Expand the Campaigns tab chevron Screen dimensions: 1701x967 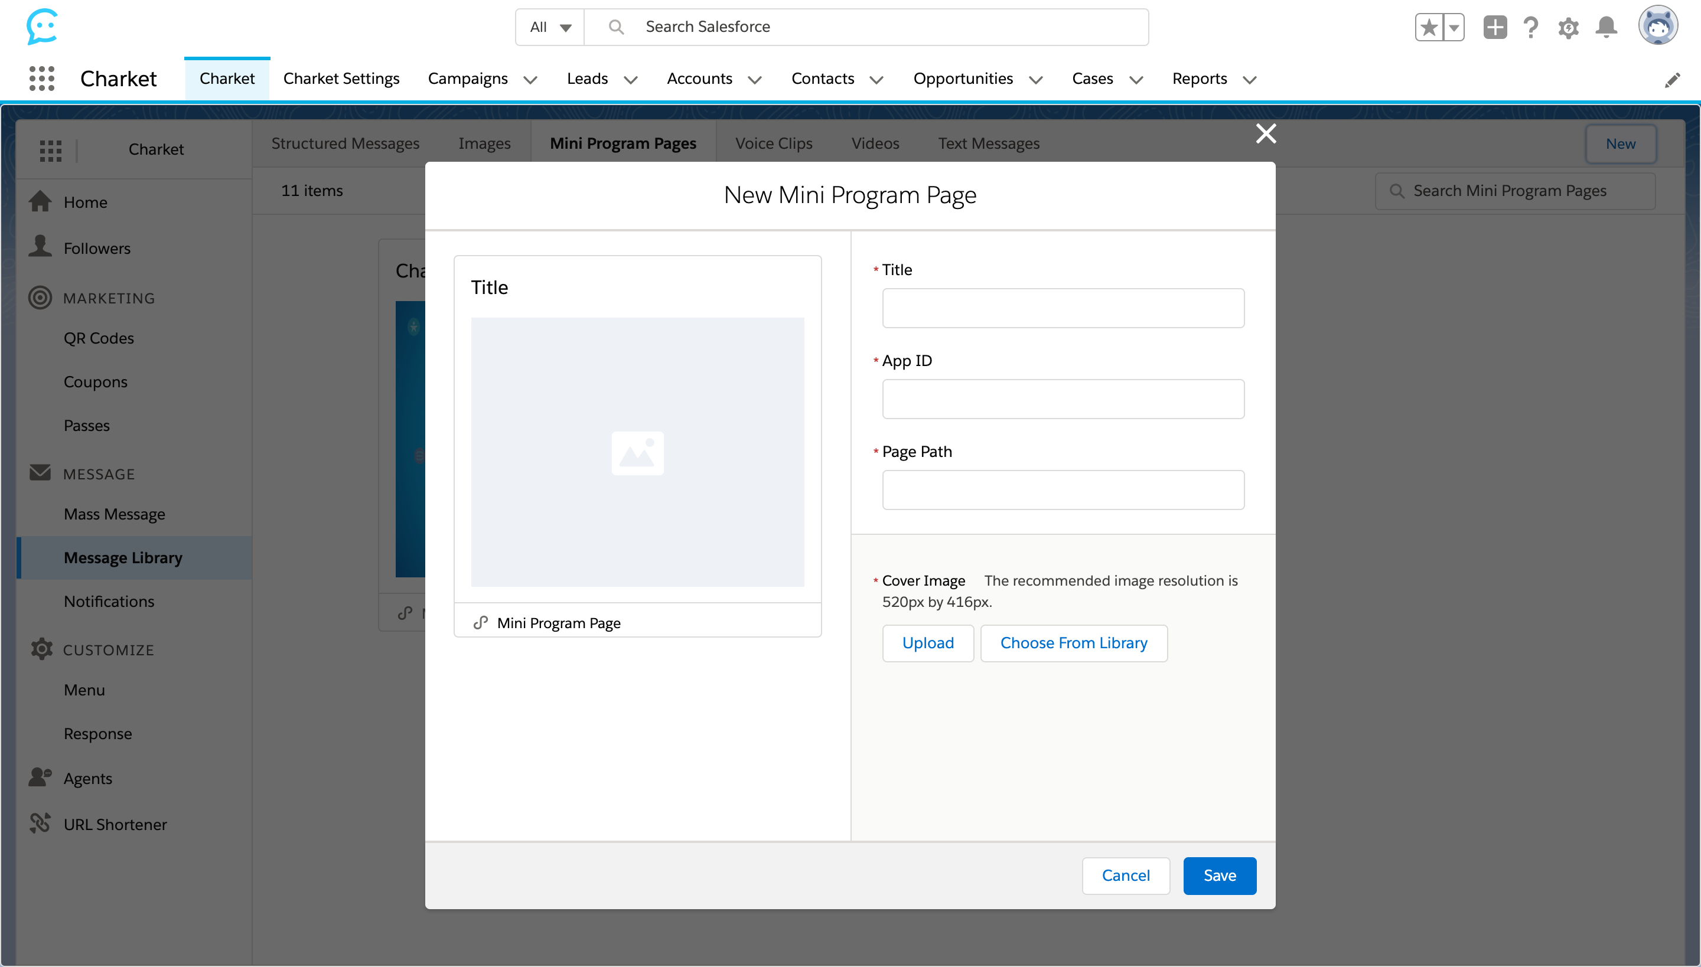click(x=530, y=80)
